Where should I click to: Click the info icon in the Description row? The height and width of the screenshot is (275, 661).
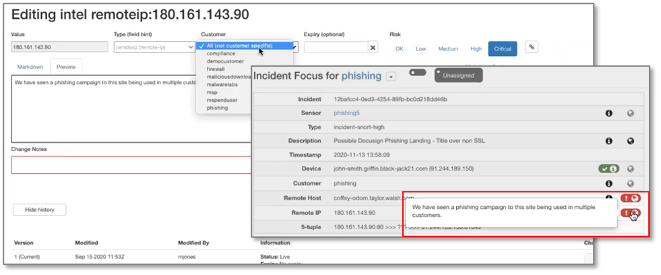pos(608,142)
